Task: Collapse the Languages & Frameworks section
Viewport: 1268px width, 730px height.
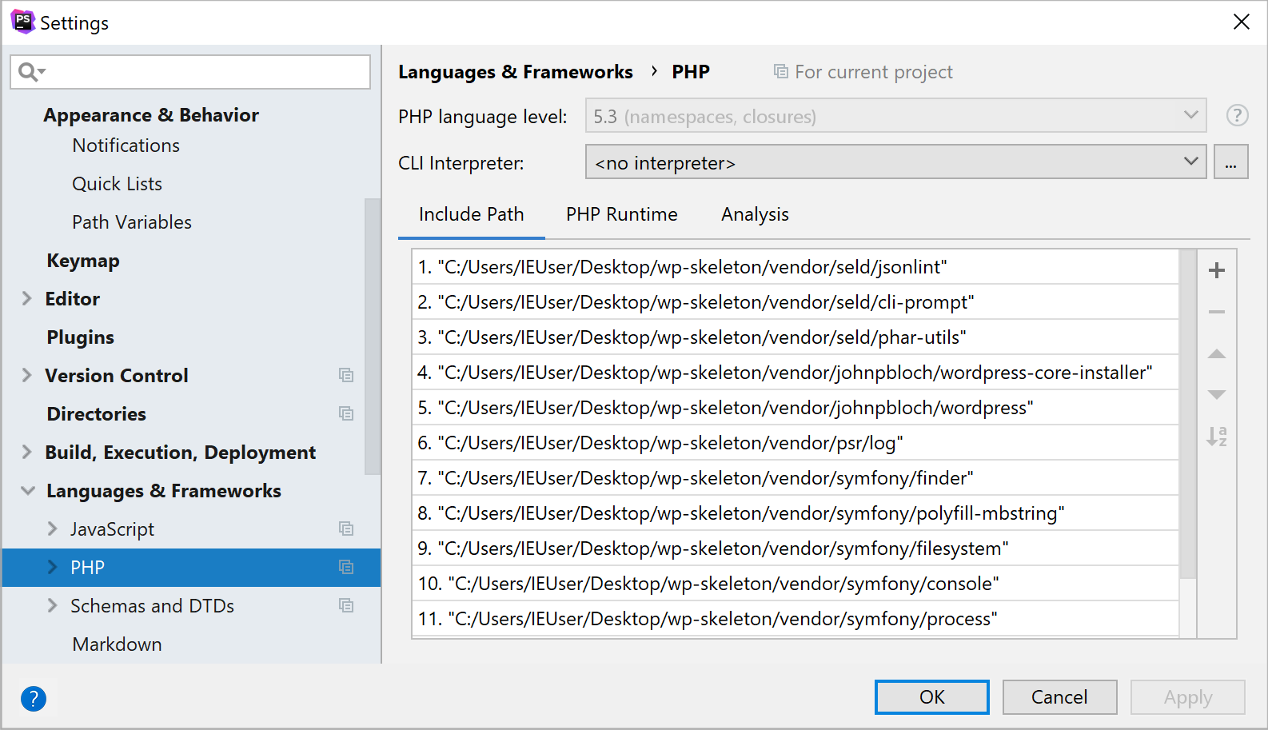Action: pos(28,491)
